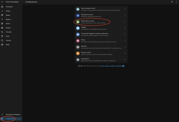Viewport: 179px width, 122px height.
Task: Click the chevron on Automazioni e scene row
Action: (x=125, y=22)
